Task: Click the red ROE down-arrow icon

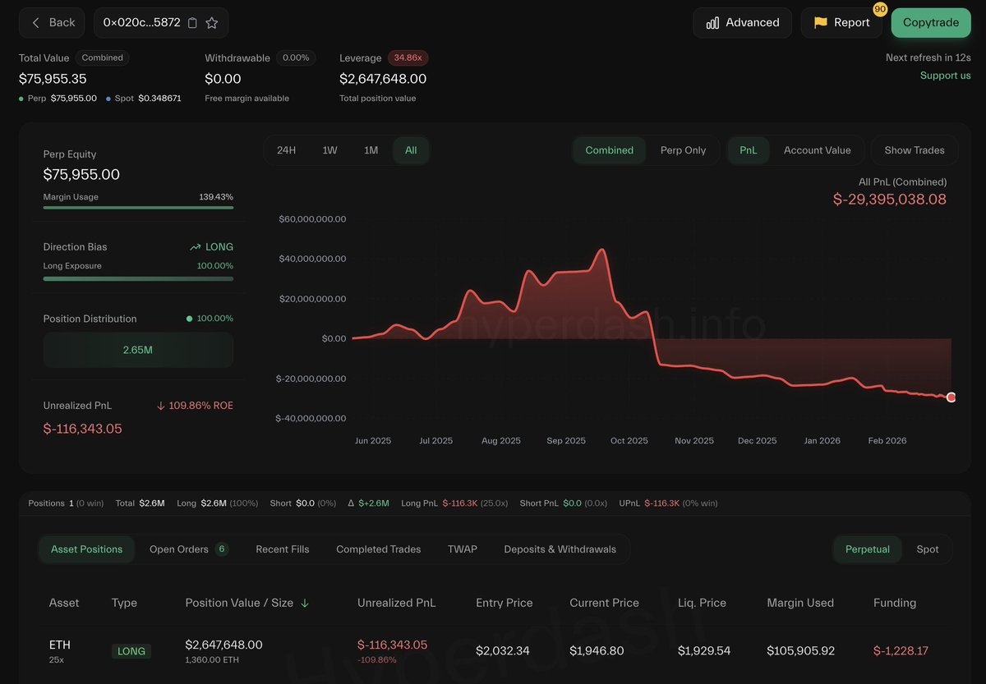Action: tap(162, 405)
